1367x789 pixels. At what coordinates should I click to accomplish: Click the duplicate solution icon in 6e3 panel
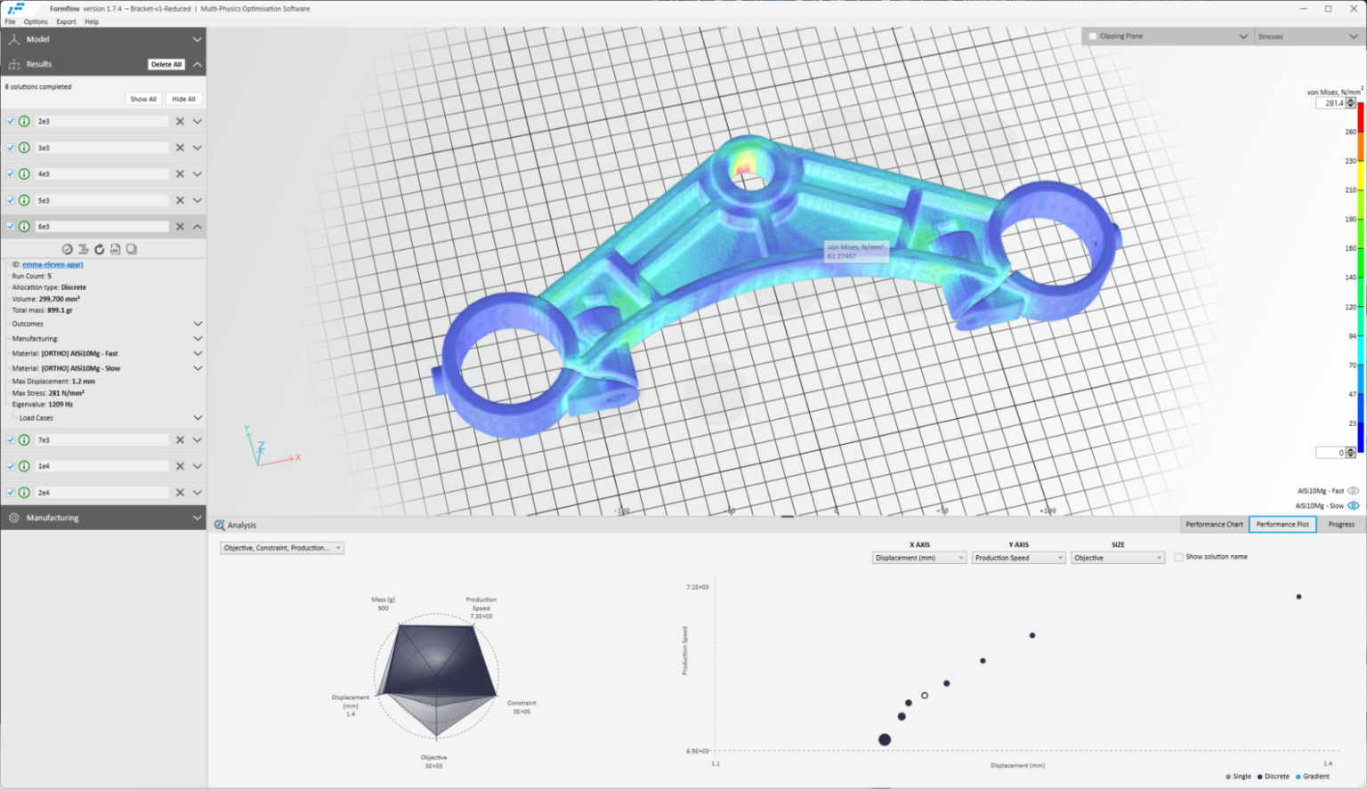131,249
